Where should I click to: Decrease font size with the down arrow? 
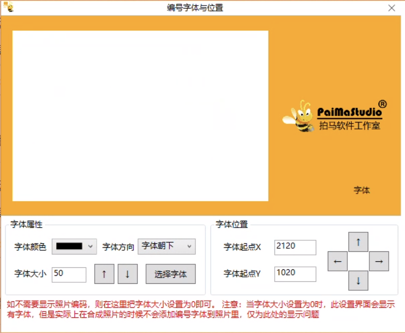128,274
